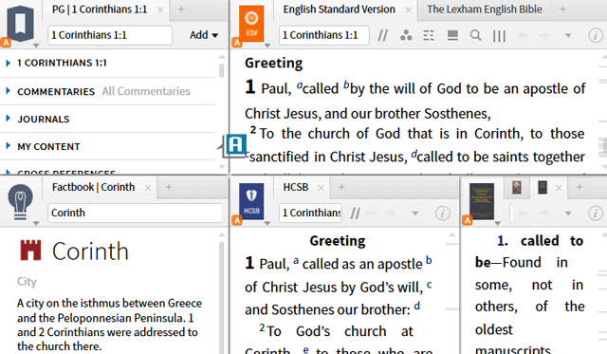Switch ESV panel to reading view
Screen dimensions: 607x354
[x=452, y=36]
